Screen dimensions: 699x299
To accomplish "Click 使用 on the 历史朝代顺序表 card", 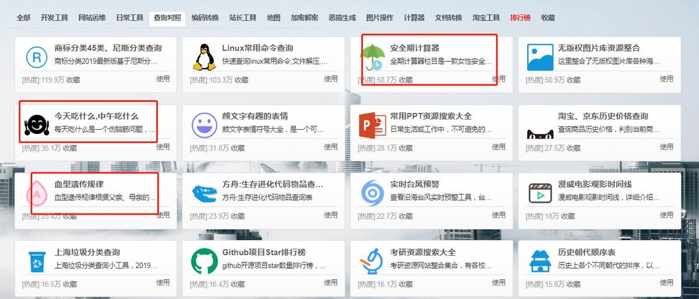I will 666,283.
